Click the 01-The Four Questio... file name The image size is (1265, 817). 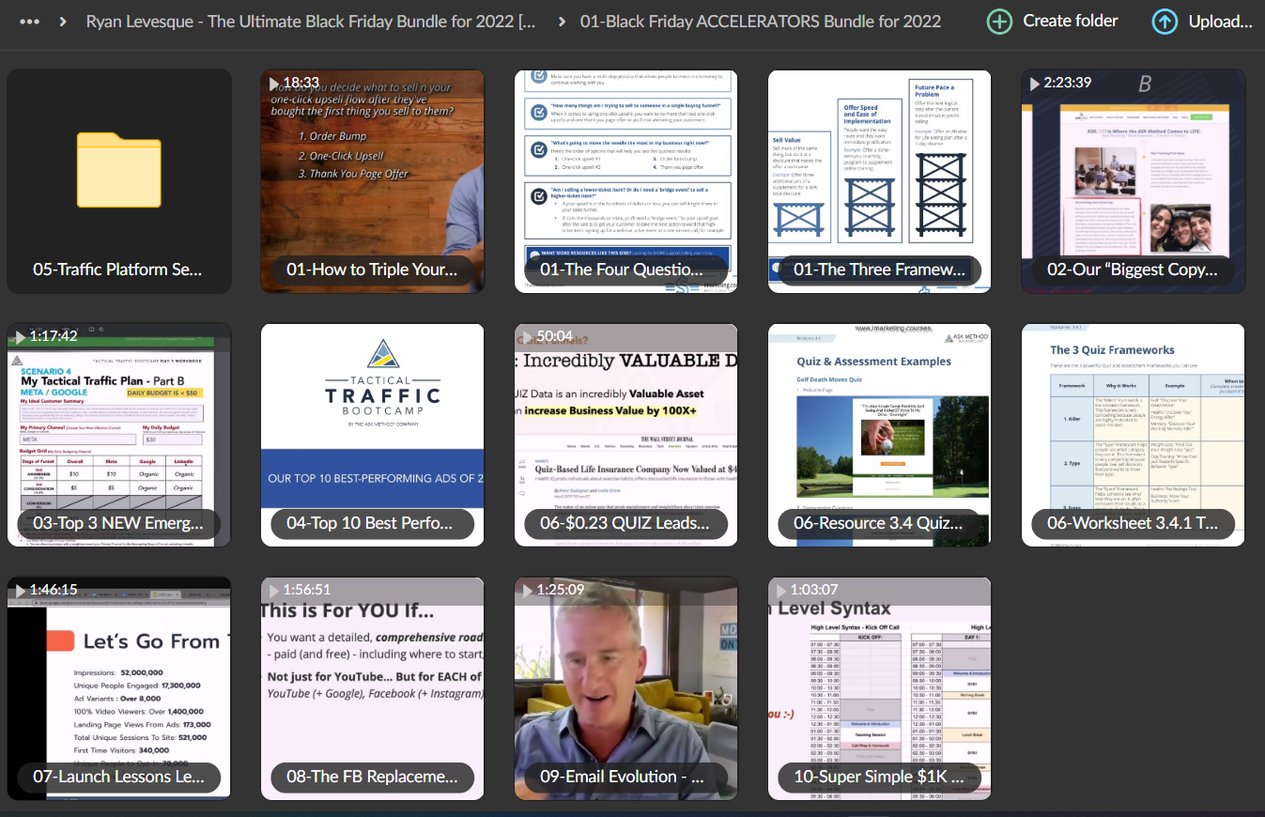[621, 270]
